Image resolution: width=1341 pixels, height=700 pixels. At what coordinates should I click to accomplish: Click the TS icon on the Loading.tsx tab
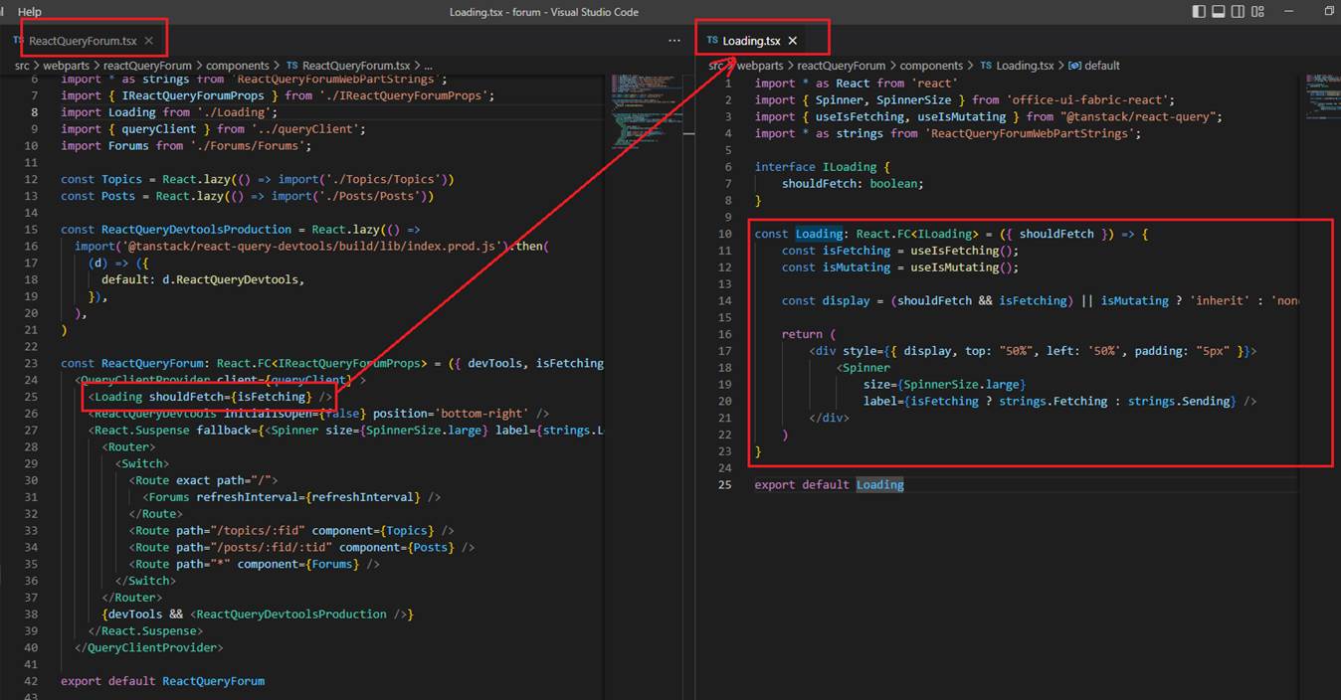[x=711, y=41]
